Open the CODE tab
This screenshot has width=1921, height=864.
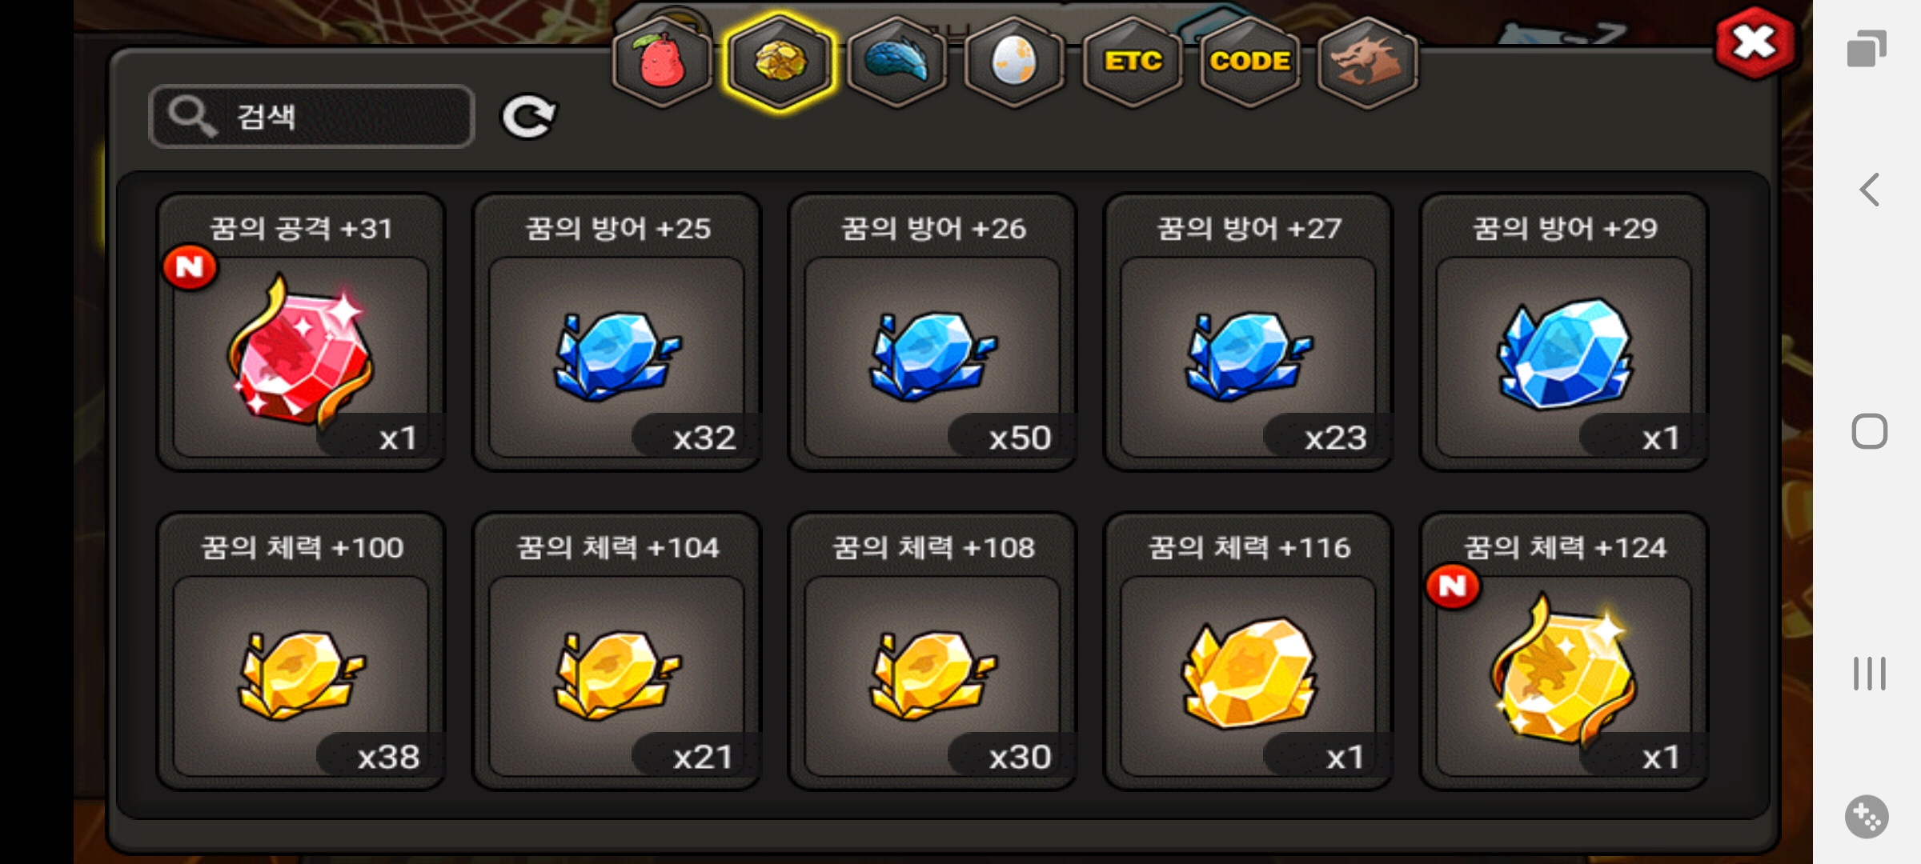click(x=1249, y=61)
